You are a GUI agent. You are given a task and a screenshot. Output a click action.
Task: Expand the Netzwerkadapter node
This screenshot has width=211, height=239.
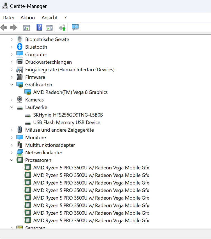tap(12, 153)
